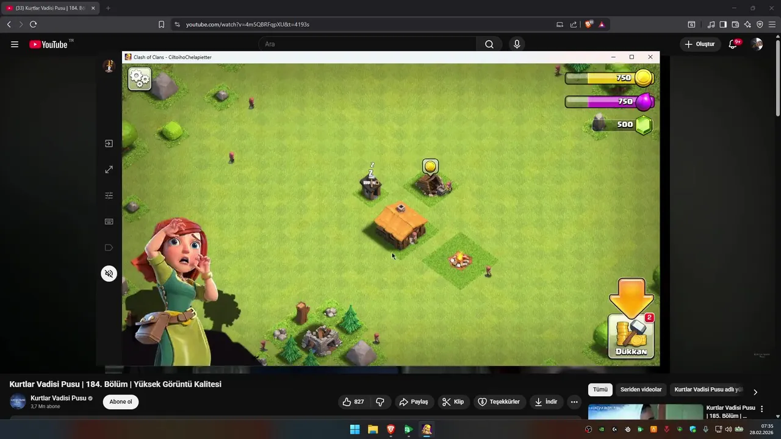Open the keyboard mapping icon in emulator sidebar

(109, 221)
